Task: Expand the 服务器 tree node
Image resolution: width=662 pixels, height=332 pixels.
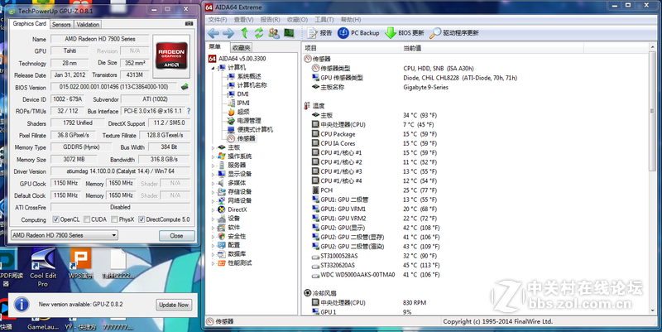Action: (x=213, y=165)
